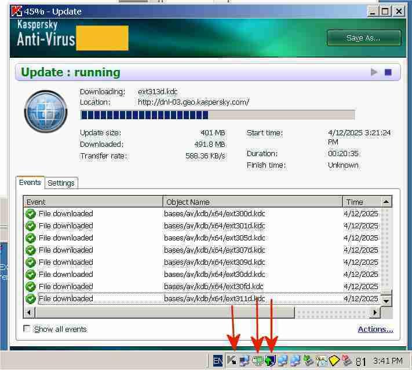
Task: Close the Update window
Action: 399,12
